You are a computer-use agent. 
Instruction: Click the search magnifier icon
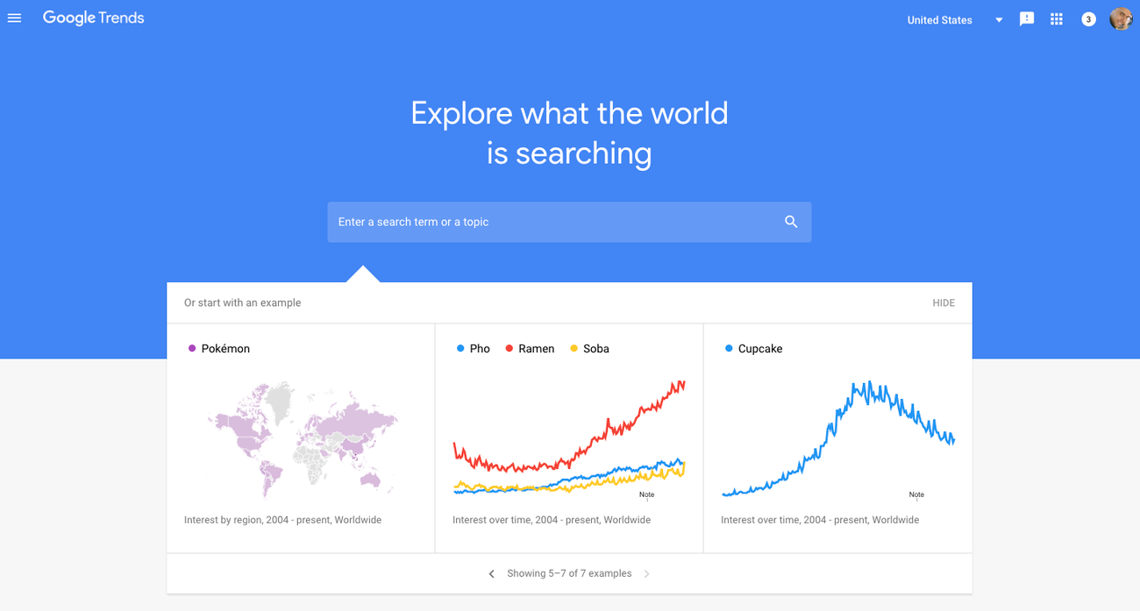pos(791,221)
